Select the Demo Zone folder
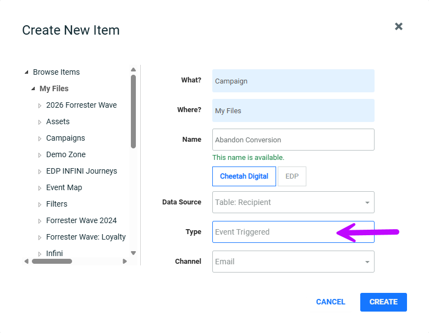The image size is (429, 333). point(65,154)
